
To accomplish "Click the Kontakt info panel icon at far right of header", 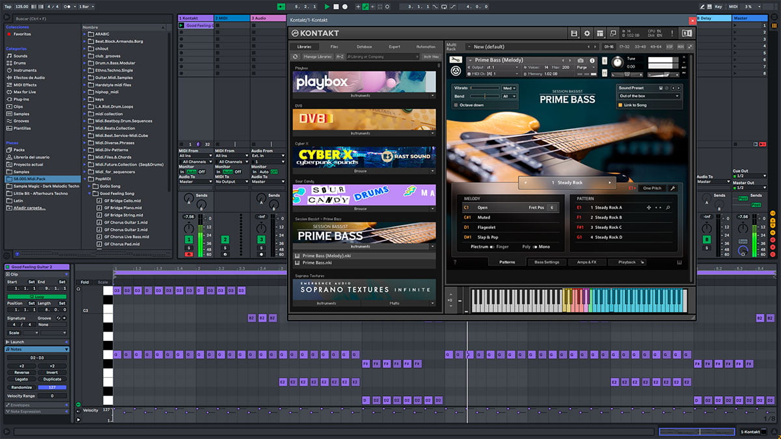I will [687, 33].
